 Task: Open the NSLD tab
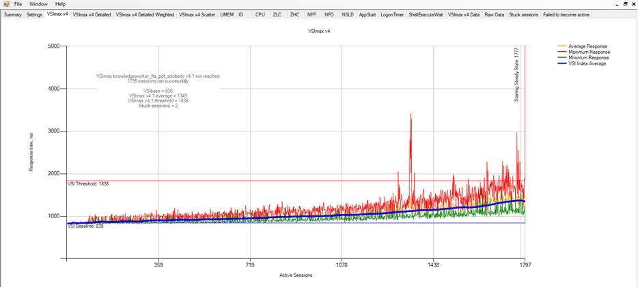(x=348, y=14)
